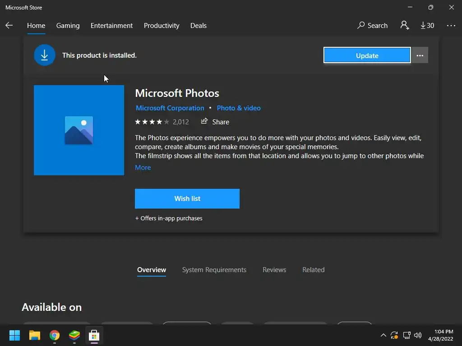Open the volume control tray icon
Viewport: 462px width, 346px height.
click(418, 335)
